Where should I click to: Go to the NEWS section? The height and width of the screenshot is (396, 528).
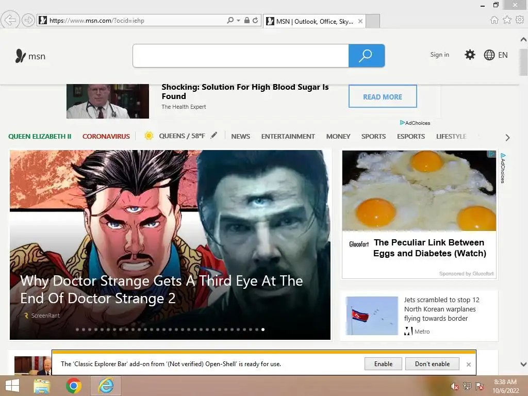point(240,136)
